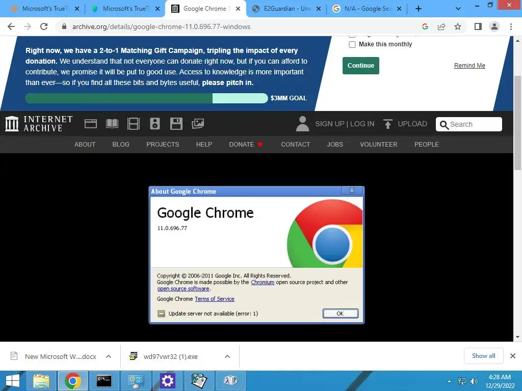Open the CONTACT menu item
Screen dimensions: 522x391
295,144
